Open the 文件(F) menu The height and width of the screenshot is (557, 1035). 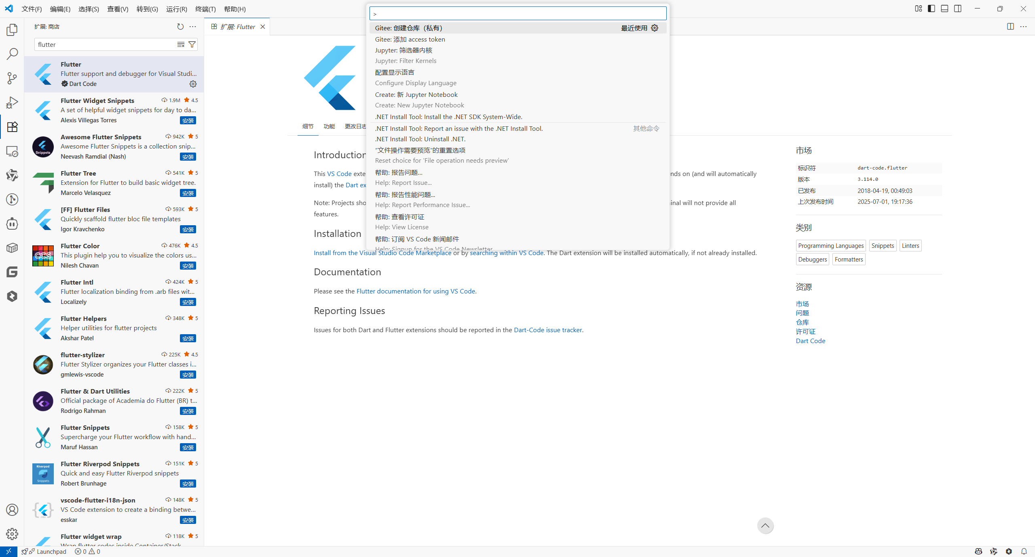(32, 9)
